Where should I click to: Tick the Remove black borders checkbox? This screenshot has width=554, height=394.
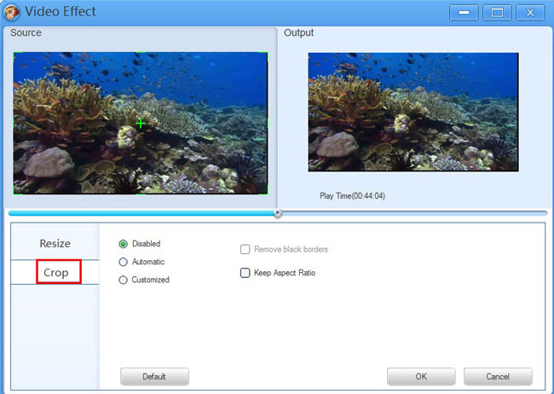click(245, 249)
